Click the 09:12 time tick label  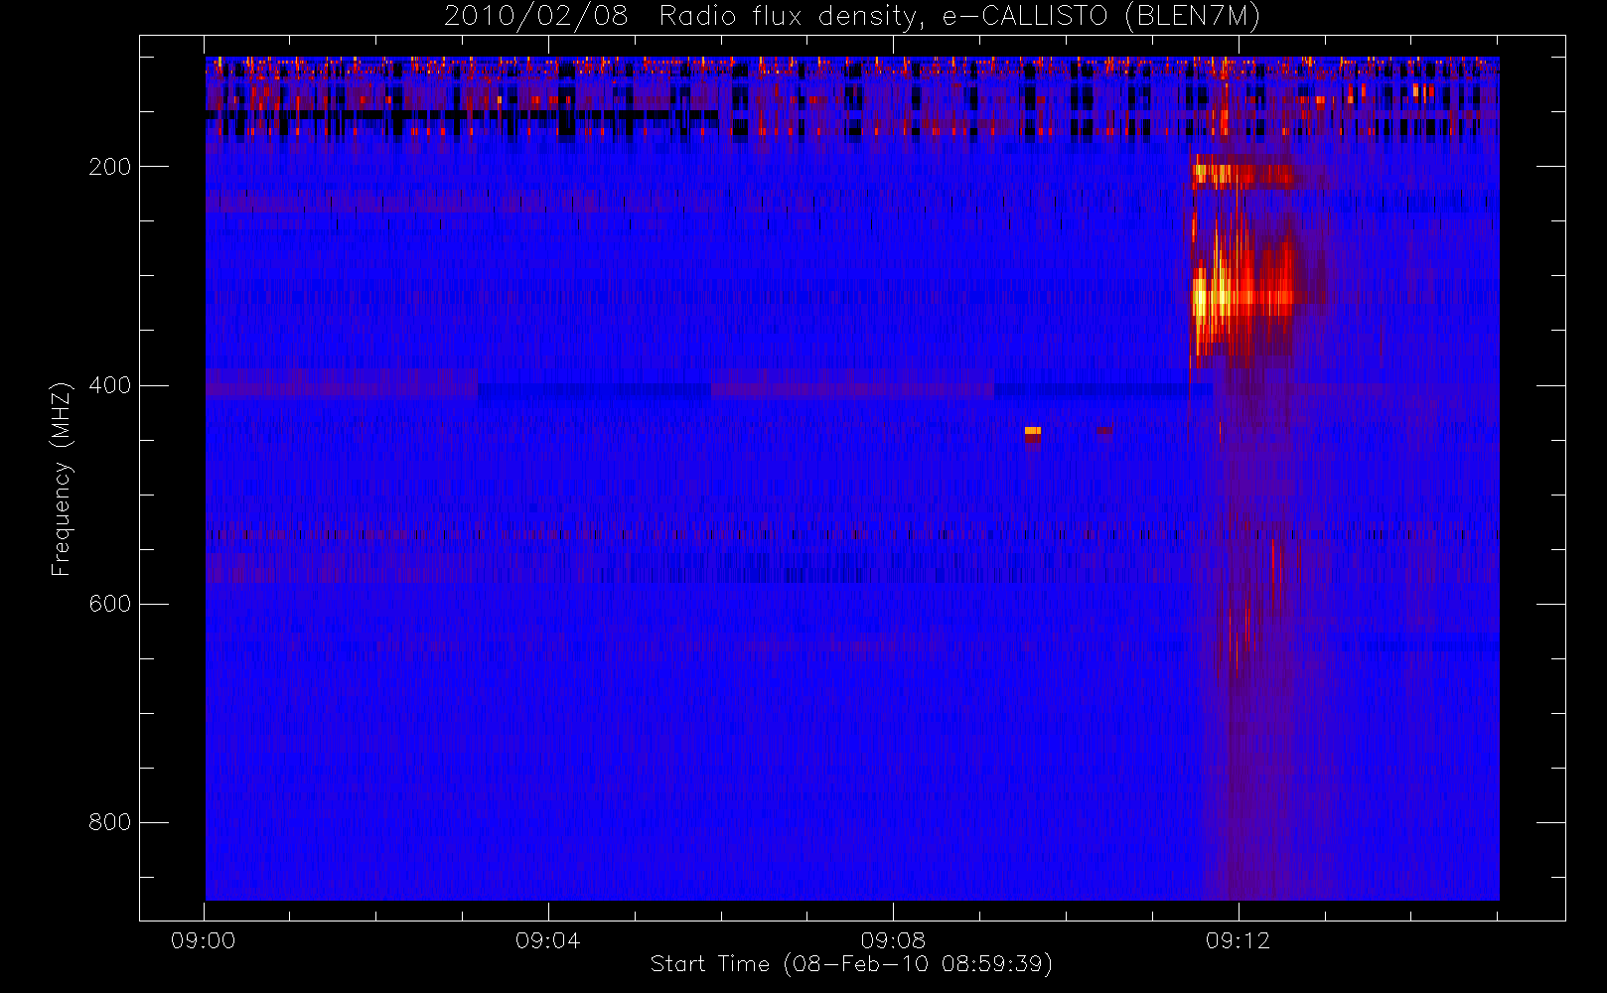tap(1238, 940)
